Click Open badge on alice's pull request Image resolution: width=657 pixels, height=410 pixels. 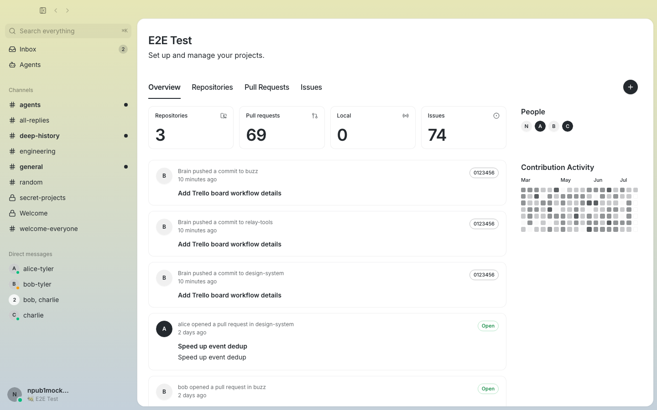[488, 326]
